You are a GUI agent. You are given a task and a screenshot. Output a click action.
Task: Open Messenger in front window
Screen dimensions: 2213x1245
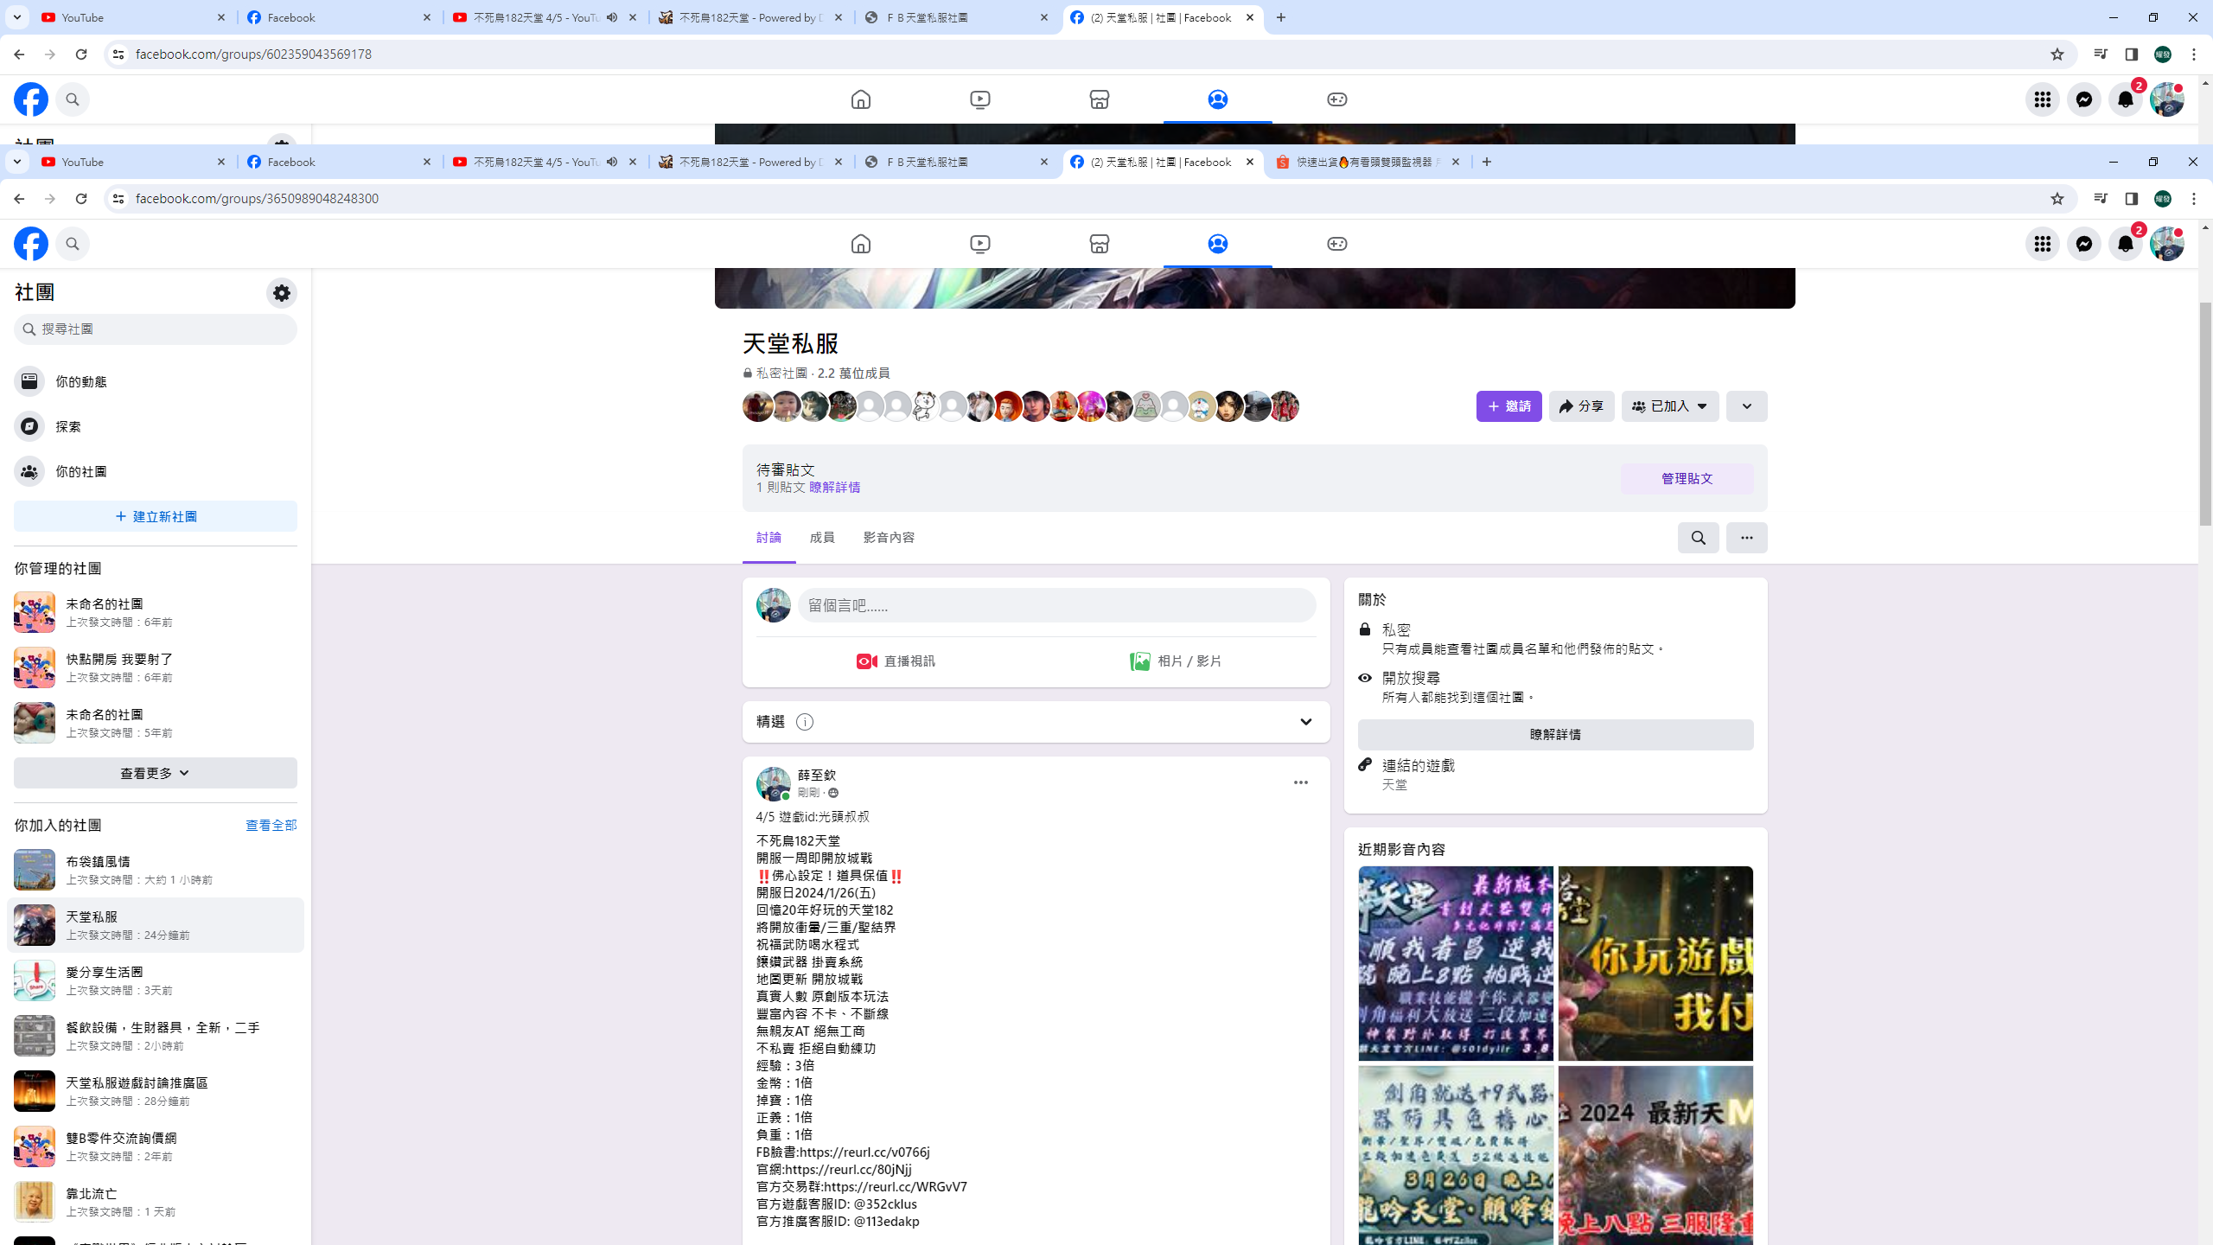pos(2084,244)
